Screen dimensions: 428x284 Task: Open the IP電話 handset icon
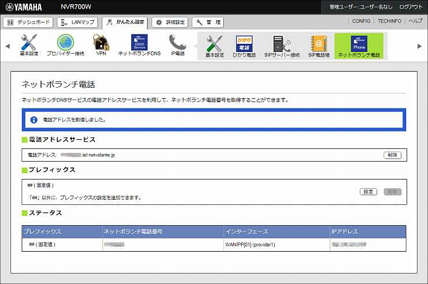point(178,45)
